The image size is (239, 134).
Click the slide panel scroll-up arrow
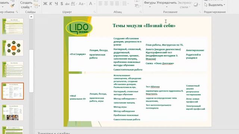(31, 17)
